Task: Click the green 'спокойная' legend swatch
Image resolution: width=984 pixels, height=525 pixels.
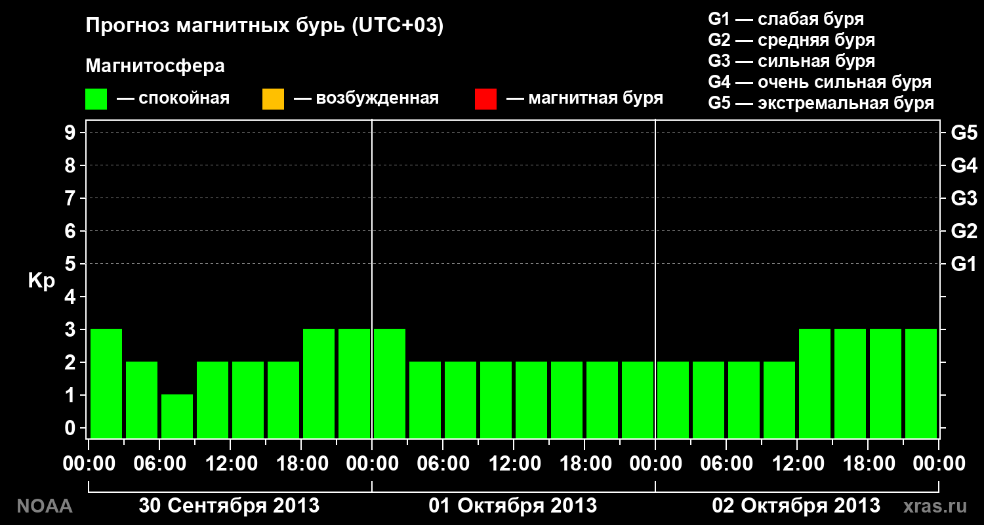Action: [96, 99]
